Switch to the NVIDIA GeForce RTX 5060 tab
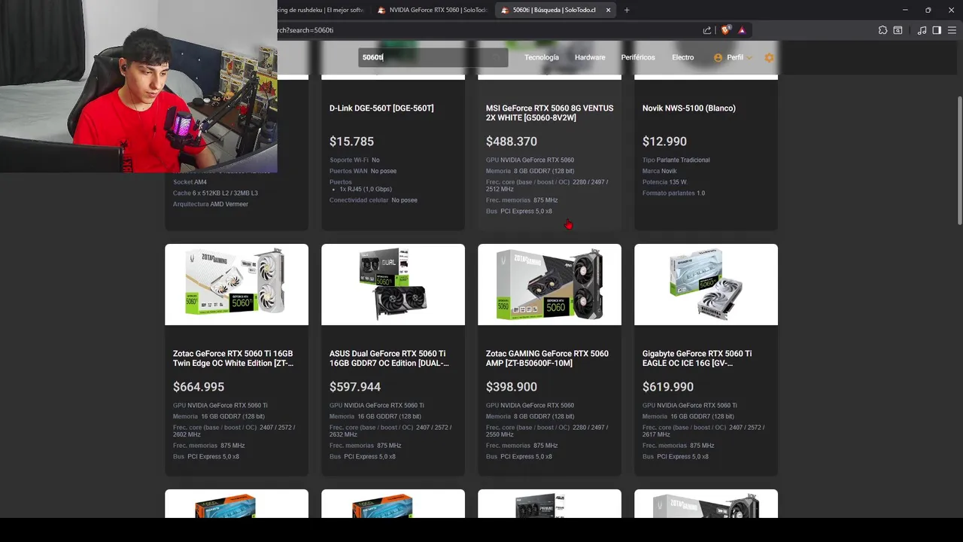963x542 pixels. click(x=433, y=10)
